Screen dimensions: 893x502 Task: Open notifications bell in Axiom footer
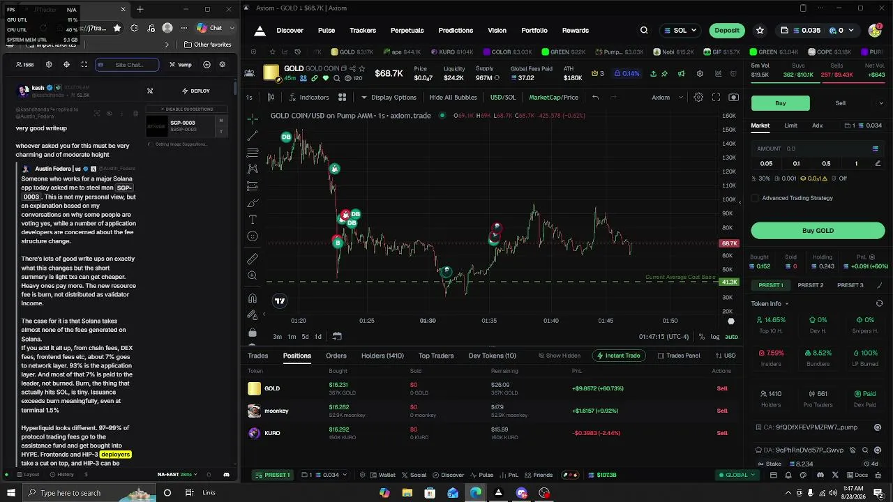788,475
